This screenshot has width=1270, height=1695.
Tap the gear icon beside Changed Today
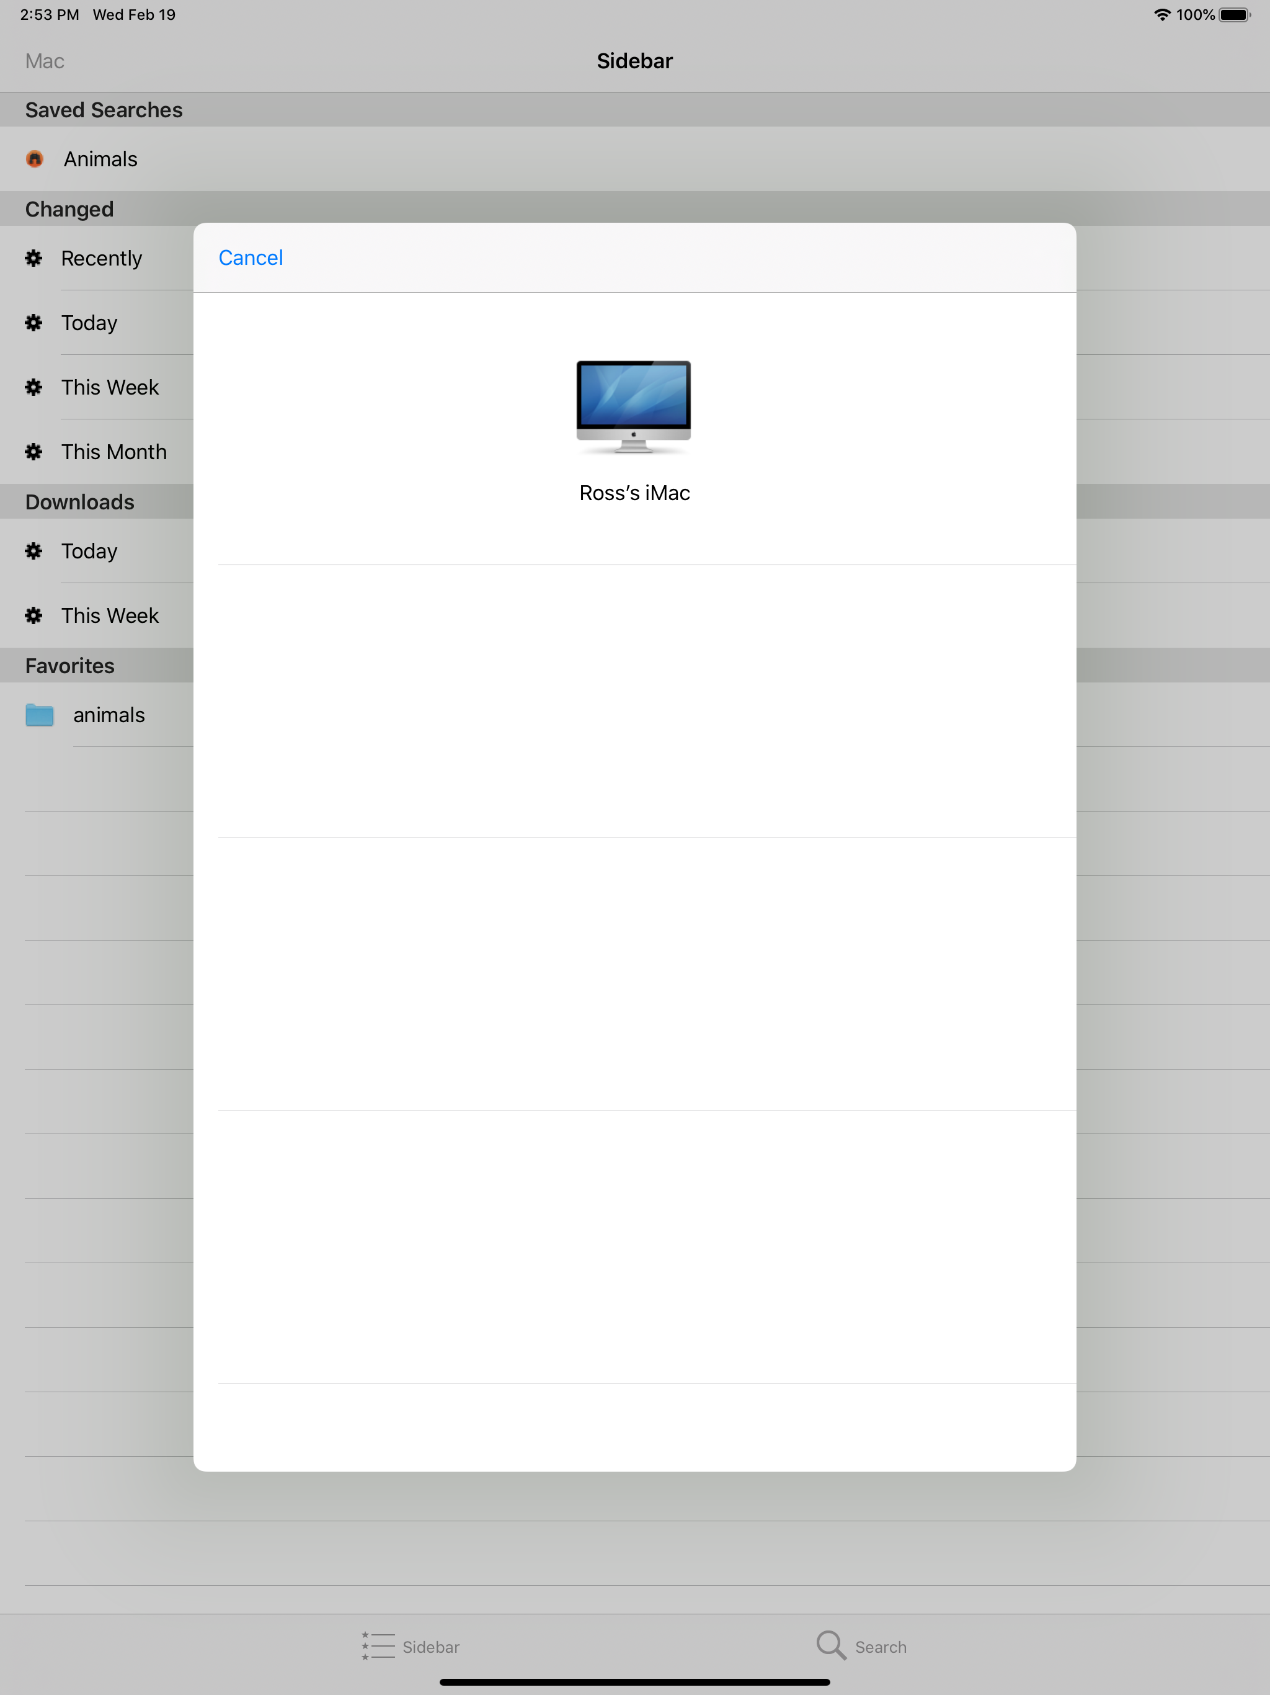click(x=33, y=323)
